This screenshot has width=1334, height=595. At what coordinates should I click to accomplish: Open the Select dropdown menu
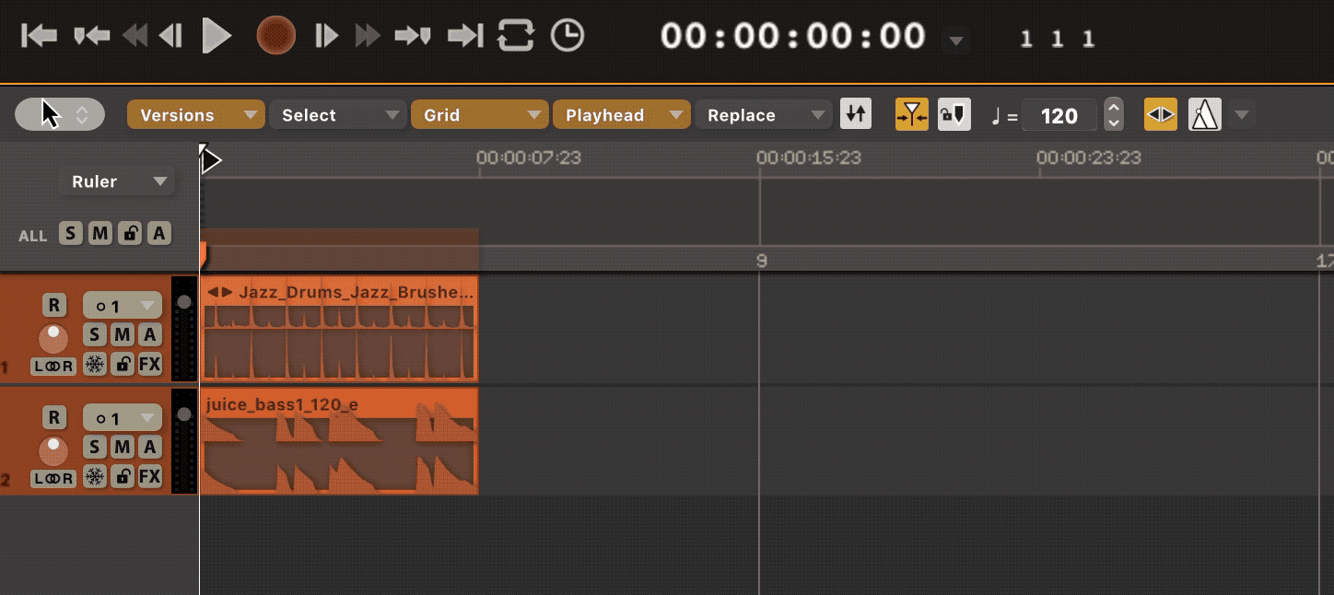coord(338,115)
